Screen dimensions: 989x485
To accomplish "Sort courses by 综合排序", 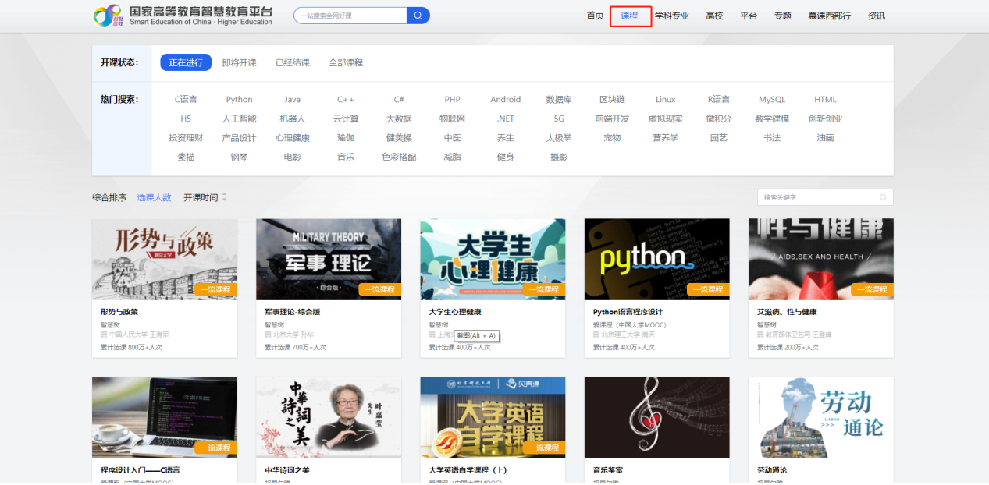I will pos(109,198).
